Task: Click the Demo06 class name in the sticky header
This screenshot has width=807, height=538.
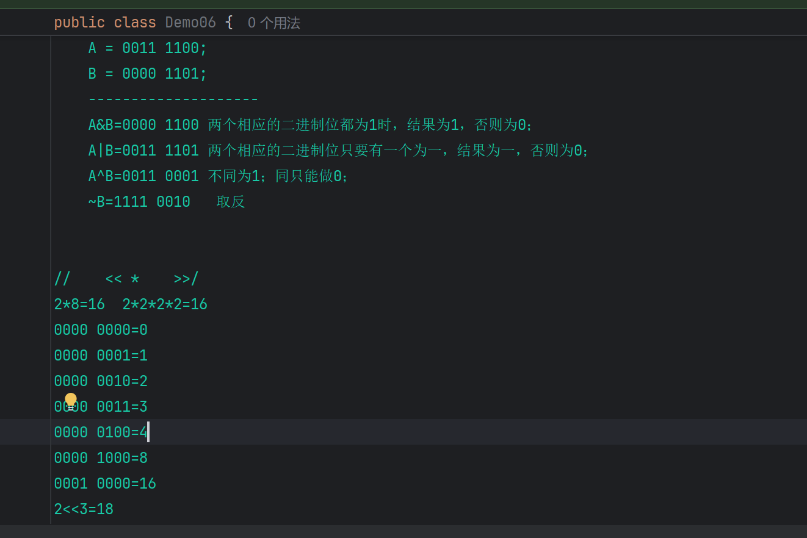Action: tap(190, 23)
